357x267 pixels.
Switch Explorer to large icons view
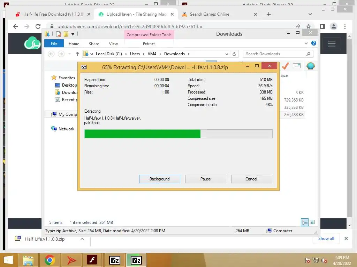point(312,222)
